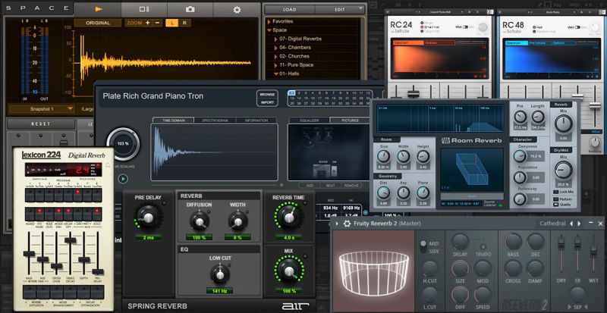
Task: Click next preset arrow beside Cathedral
Action: [x=580, y=224]
